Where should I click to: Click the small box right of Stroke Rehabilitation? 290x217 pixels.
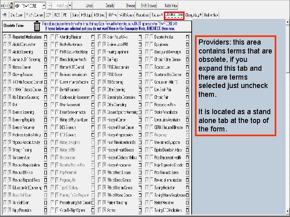[x=187, y=113]
